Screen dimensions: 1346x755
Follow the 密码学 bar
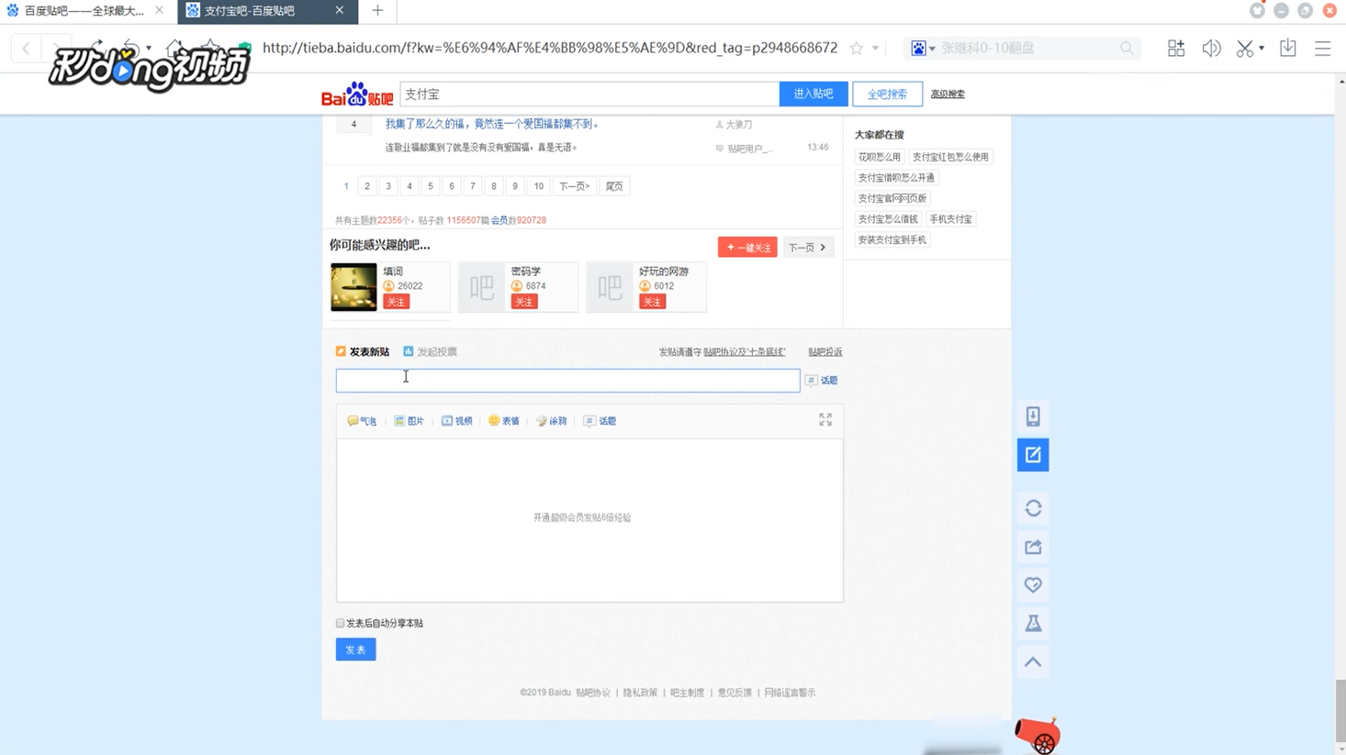[524, 302]
